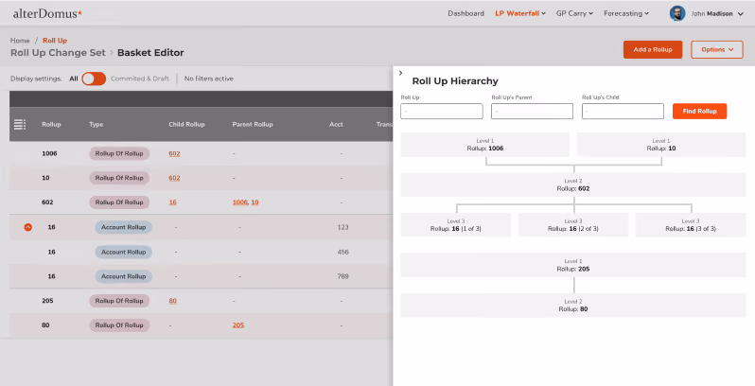Open the Options dropdown button
755x386 pixels.
click(x=717, y=49)
